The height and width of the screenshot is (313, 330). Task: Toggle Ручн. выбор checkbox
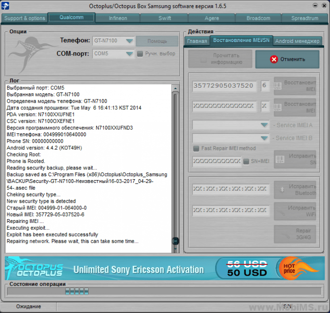[140, 54]
